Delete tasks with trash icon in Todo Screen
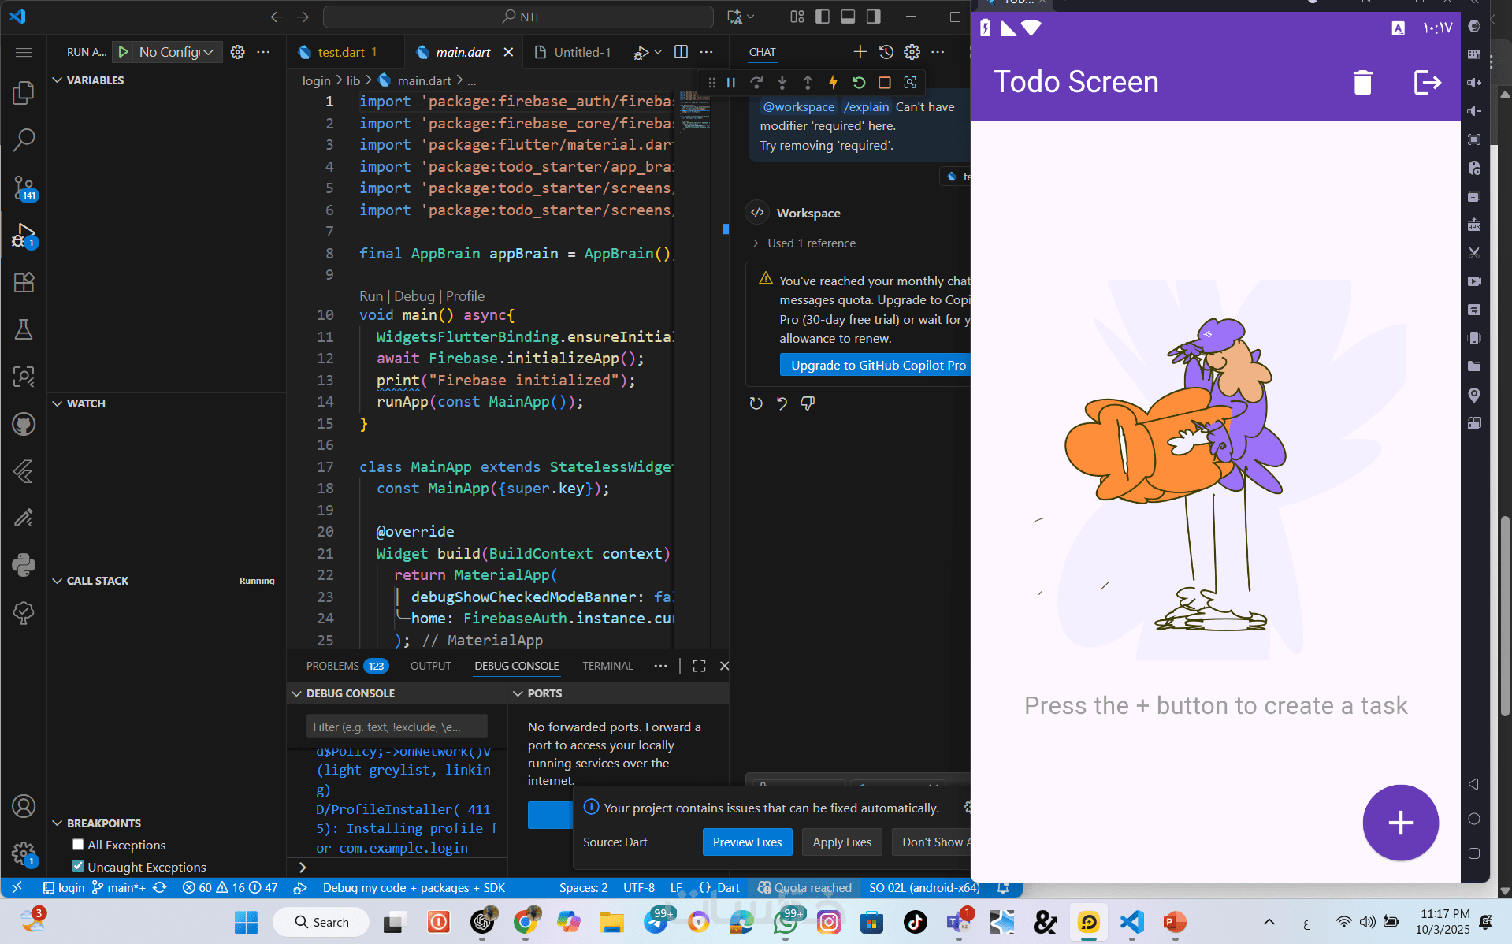Image resolution: width=1512 pixels, height=944 pixels. pyautogui.click(x=1362, y=82)
